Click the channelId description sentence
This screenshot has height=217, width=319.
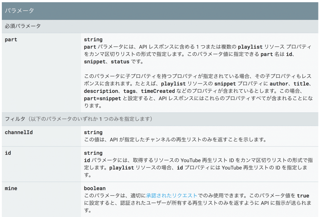(x=175, y=139)
